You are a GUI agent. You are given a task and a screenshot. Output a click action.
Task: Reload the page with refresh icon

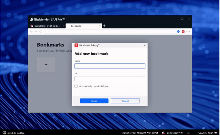tap(41, 32)
